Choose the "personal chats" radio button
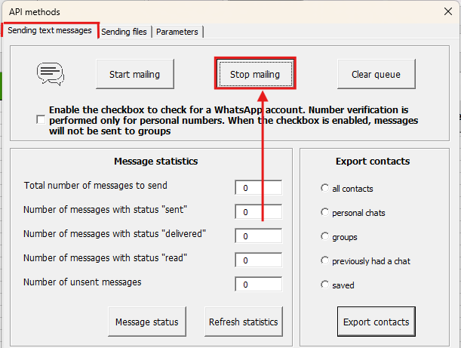461x348 pixels. point(325,212)
